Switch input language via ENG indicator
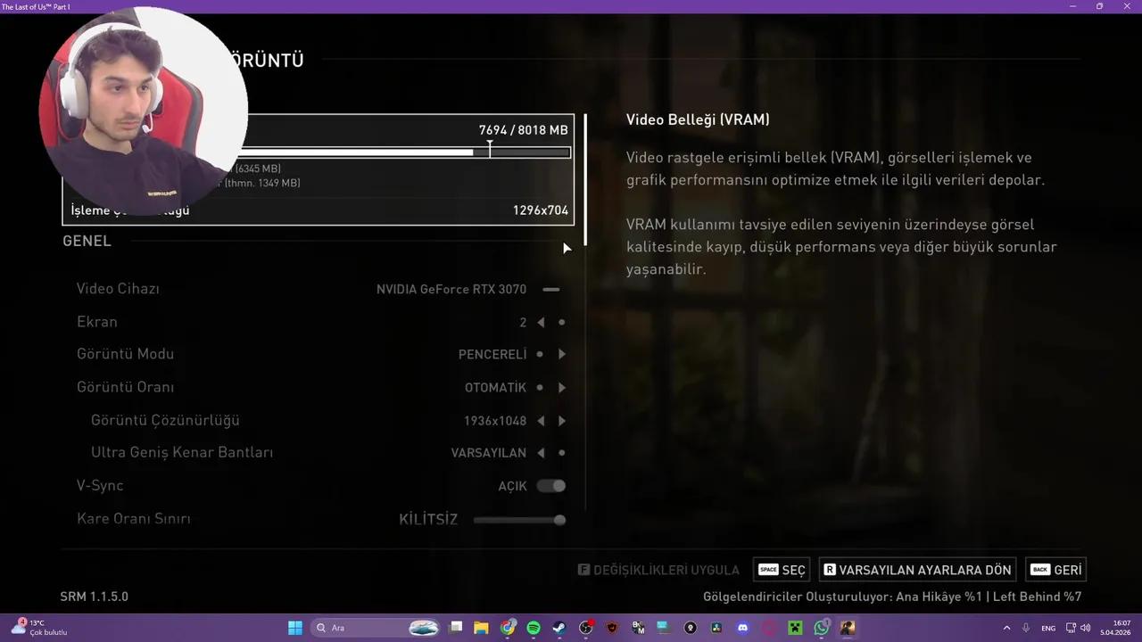The image size is (1142, 642). [x=1048, y=629]
